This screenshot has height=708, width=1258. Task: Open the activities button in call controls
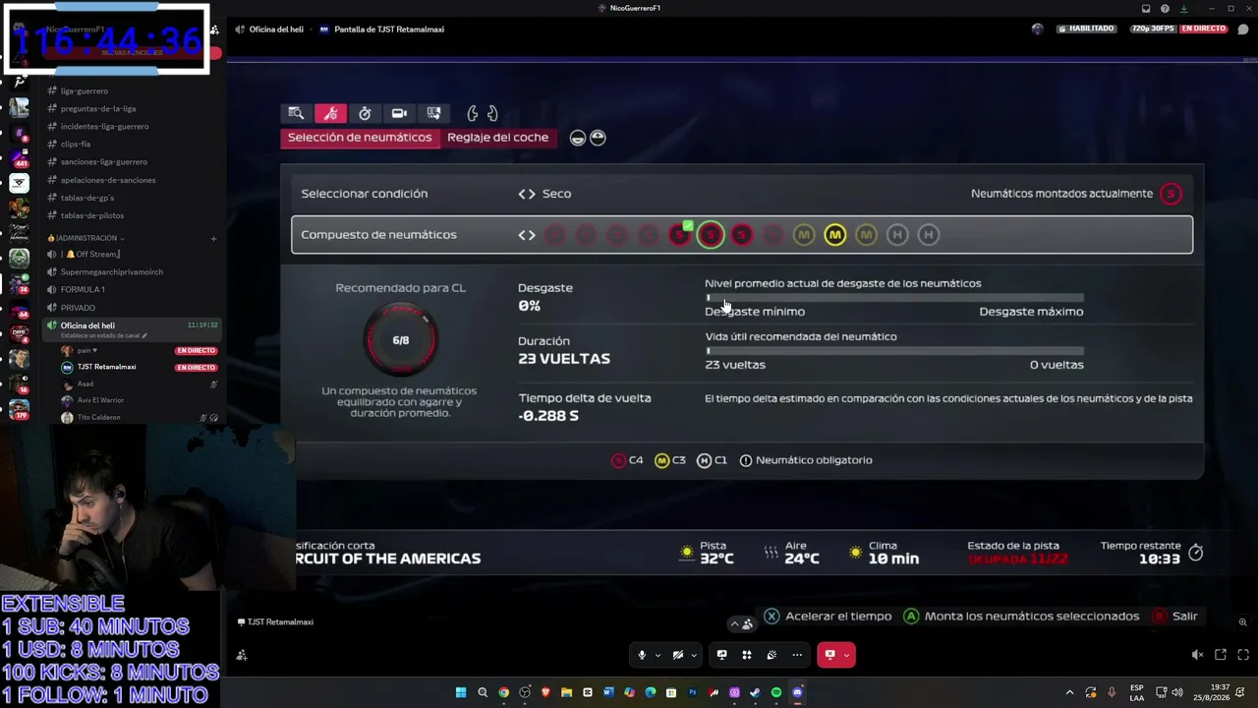point(747,655)
